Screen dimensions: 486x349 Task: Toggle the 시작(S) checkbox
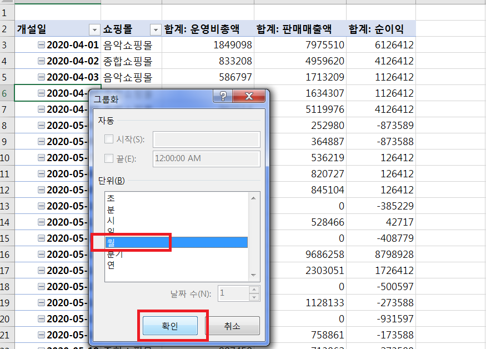pyautogui.click(x=108, y=139)
